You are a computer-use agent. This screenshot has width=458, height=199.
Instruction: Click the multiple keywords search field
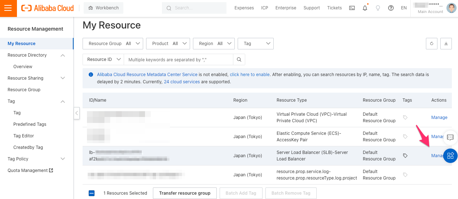tap(179, 59)
